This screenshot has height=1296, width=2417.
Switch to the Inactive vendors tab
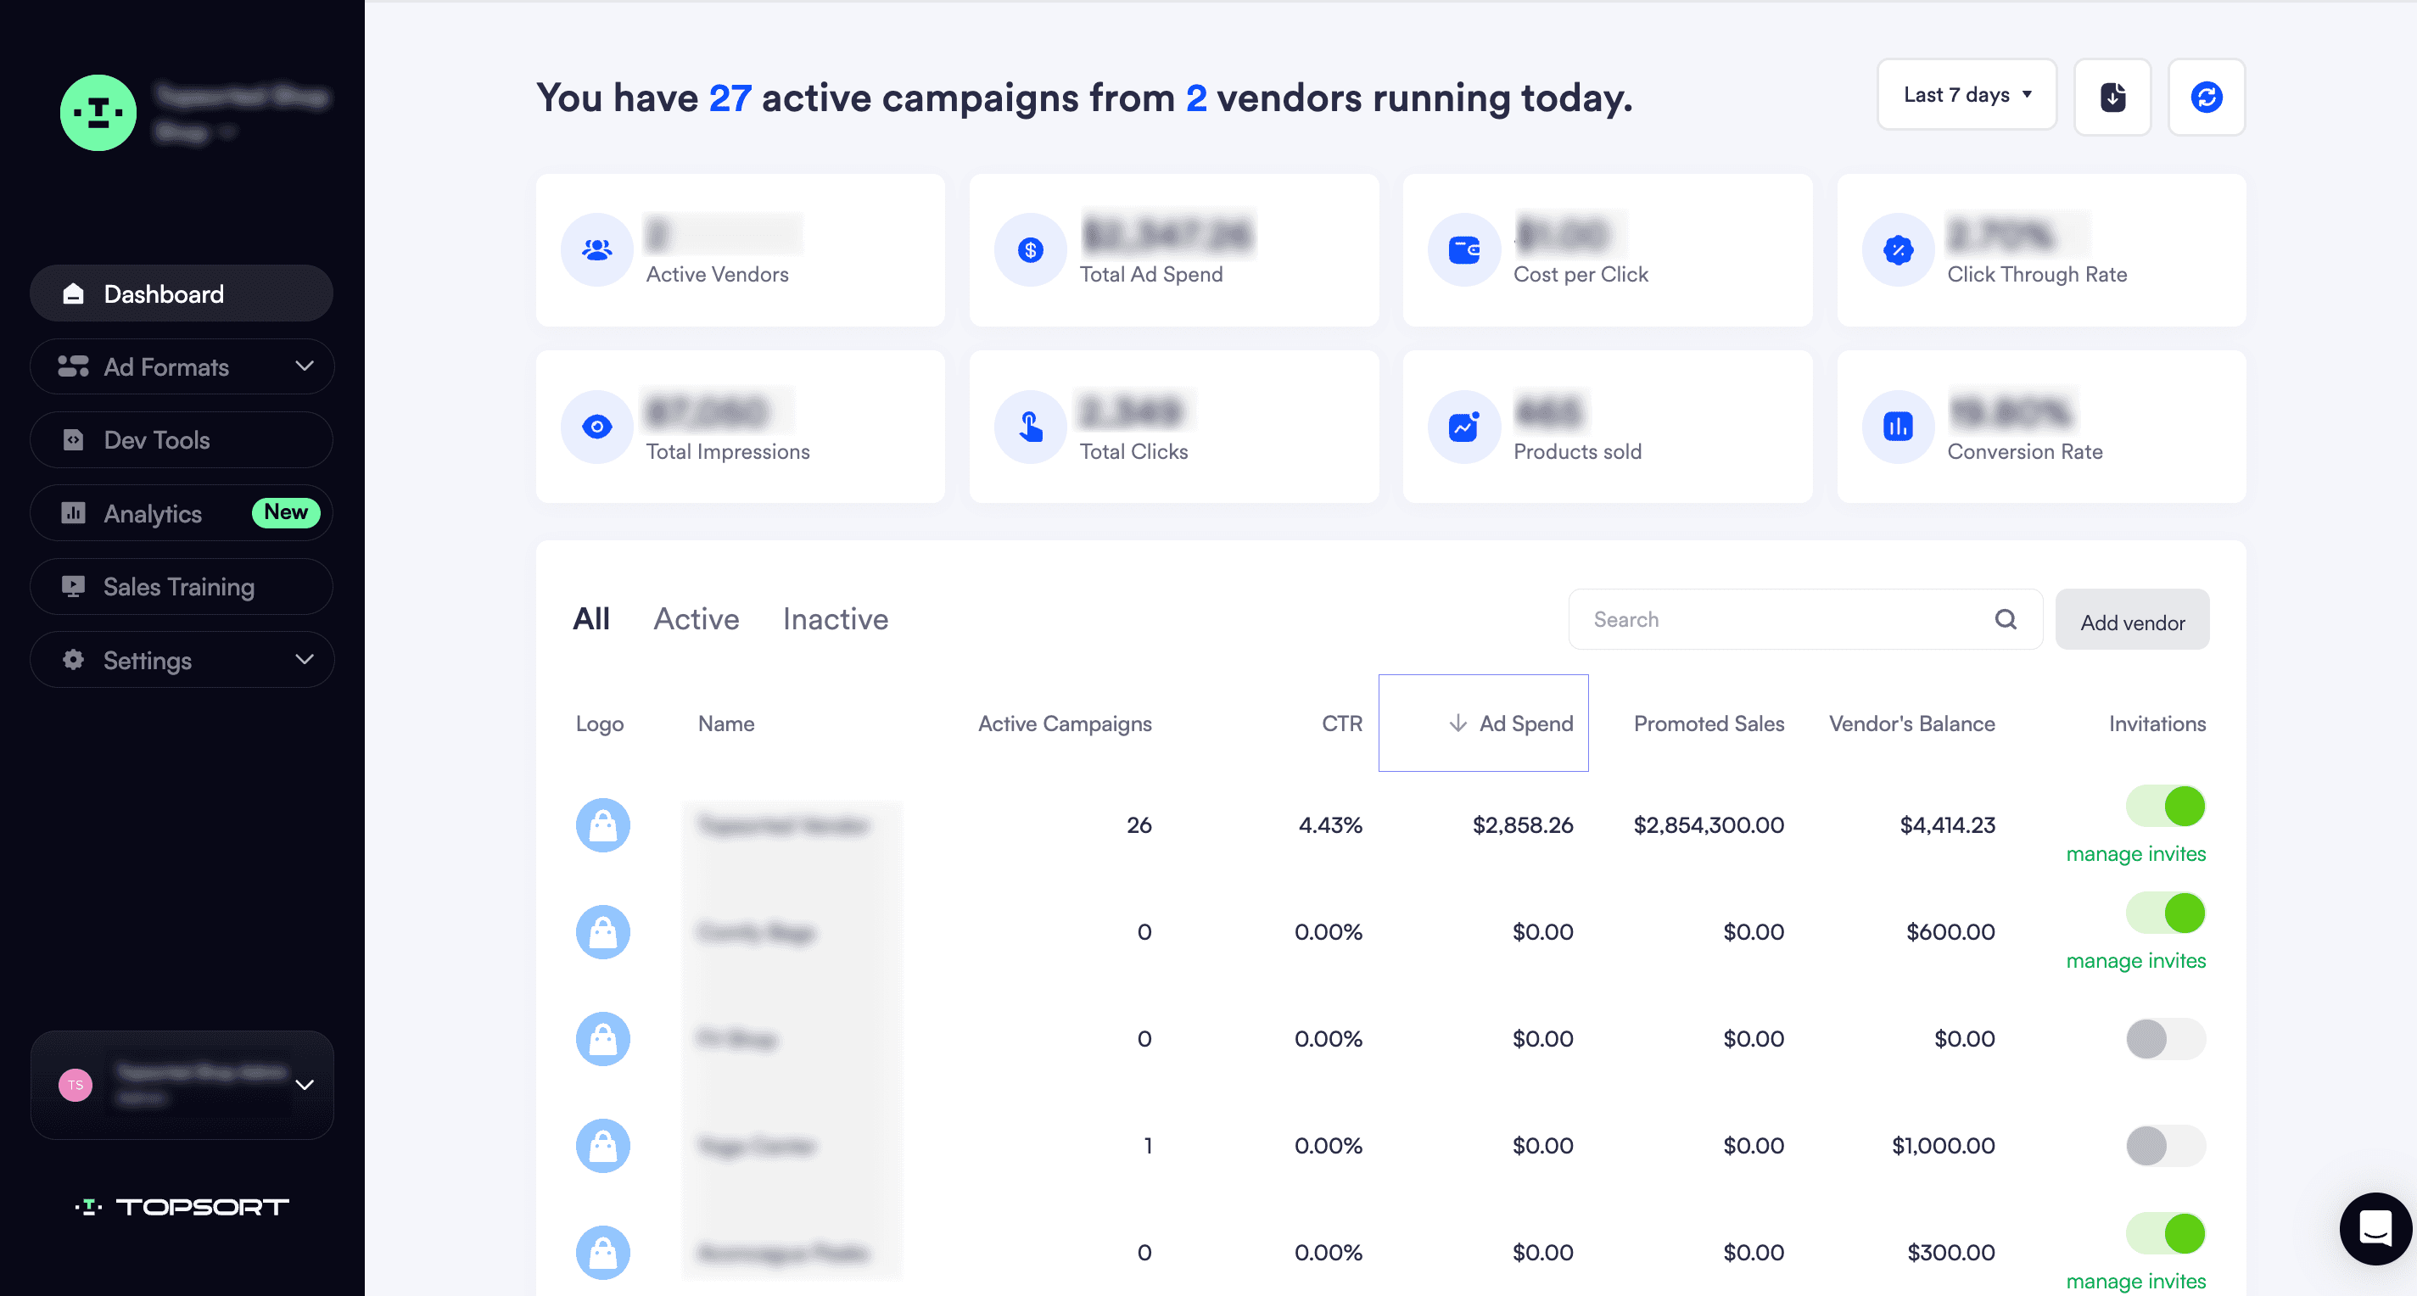(x=835, y=619)
